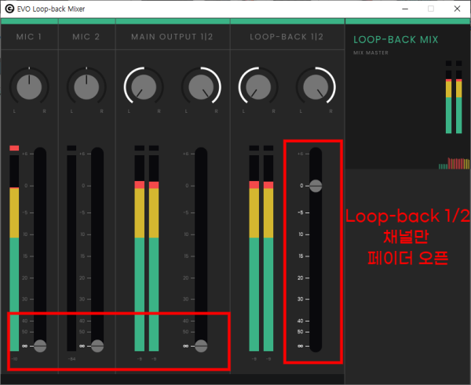Screen dimensions: 471x385
Task: Click the LOOP-BACK MIX title
Action: coord(396,40)
